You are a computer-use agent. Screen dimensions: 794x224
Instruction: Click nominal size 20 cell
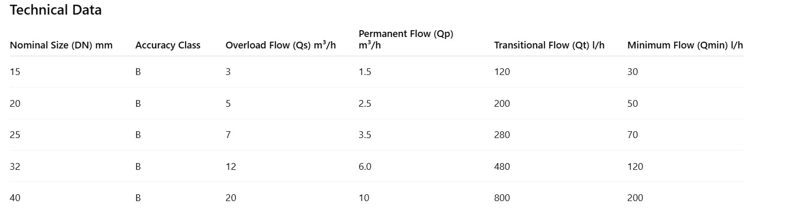15,104
